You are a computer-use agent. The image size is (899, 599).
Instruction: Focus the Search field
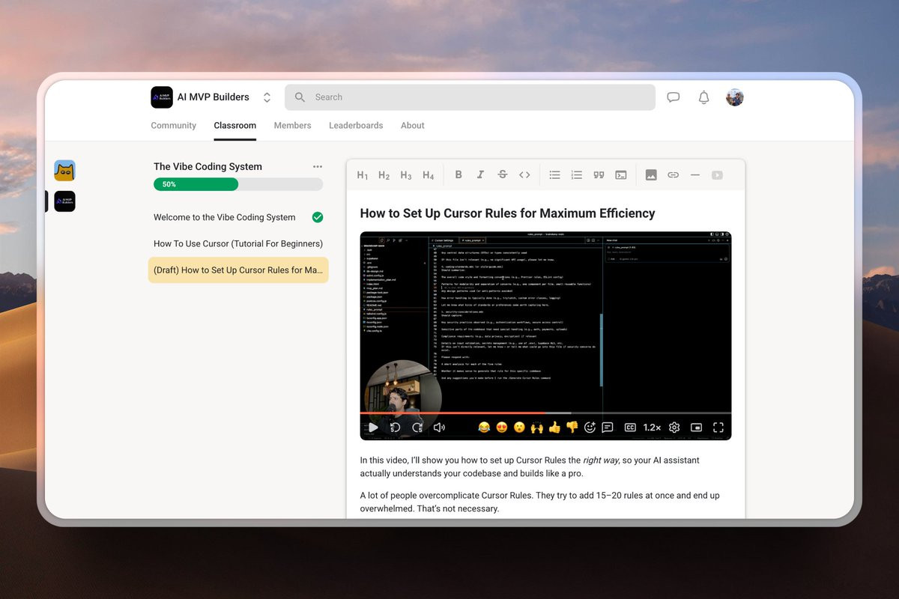coord(470,97)
